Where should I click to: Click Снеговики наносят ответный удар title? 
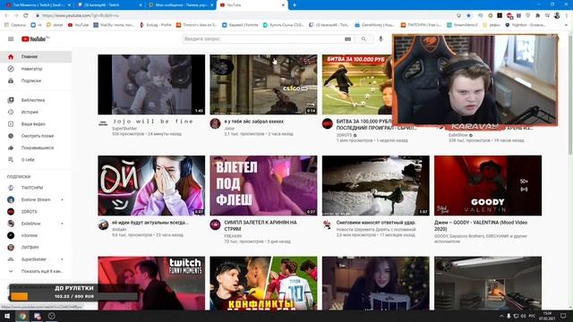coord(376,223)
